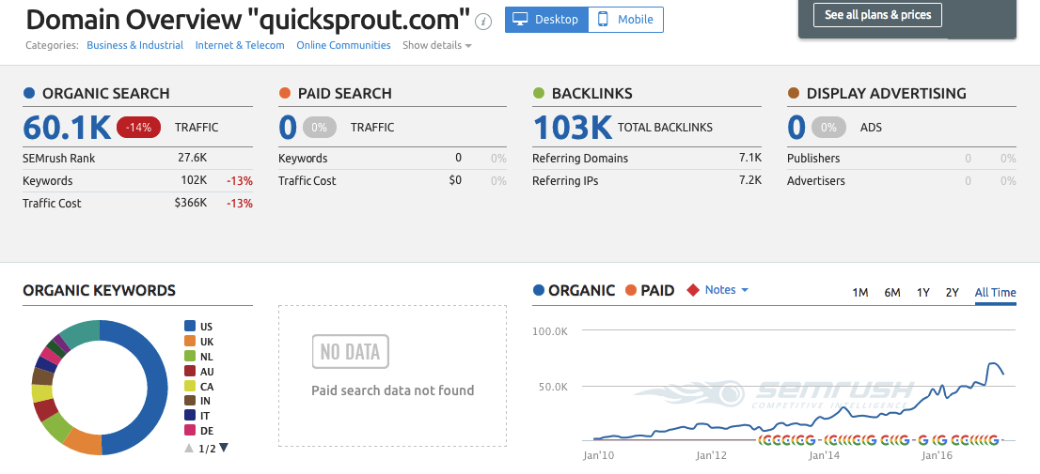This screenshot has height=474, width=1040.
Task: Click the large blue US donut segment
Action: [158, 388]
